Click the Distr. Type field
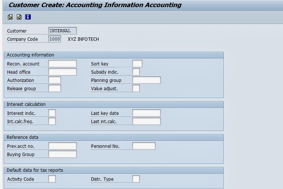 (x=136, y=179)
